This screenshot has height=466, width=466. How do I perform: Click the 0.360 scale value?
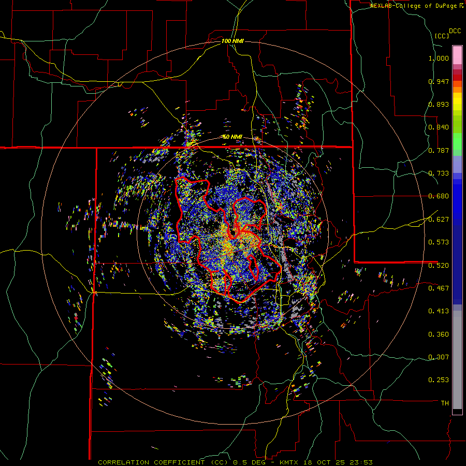click(x=439, y=334)
